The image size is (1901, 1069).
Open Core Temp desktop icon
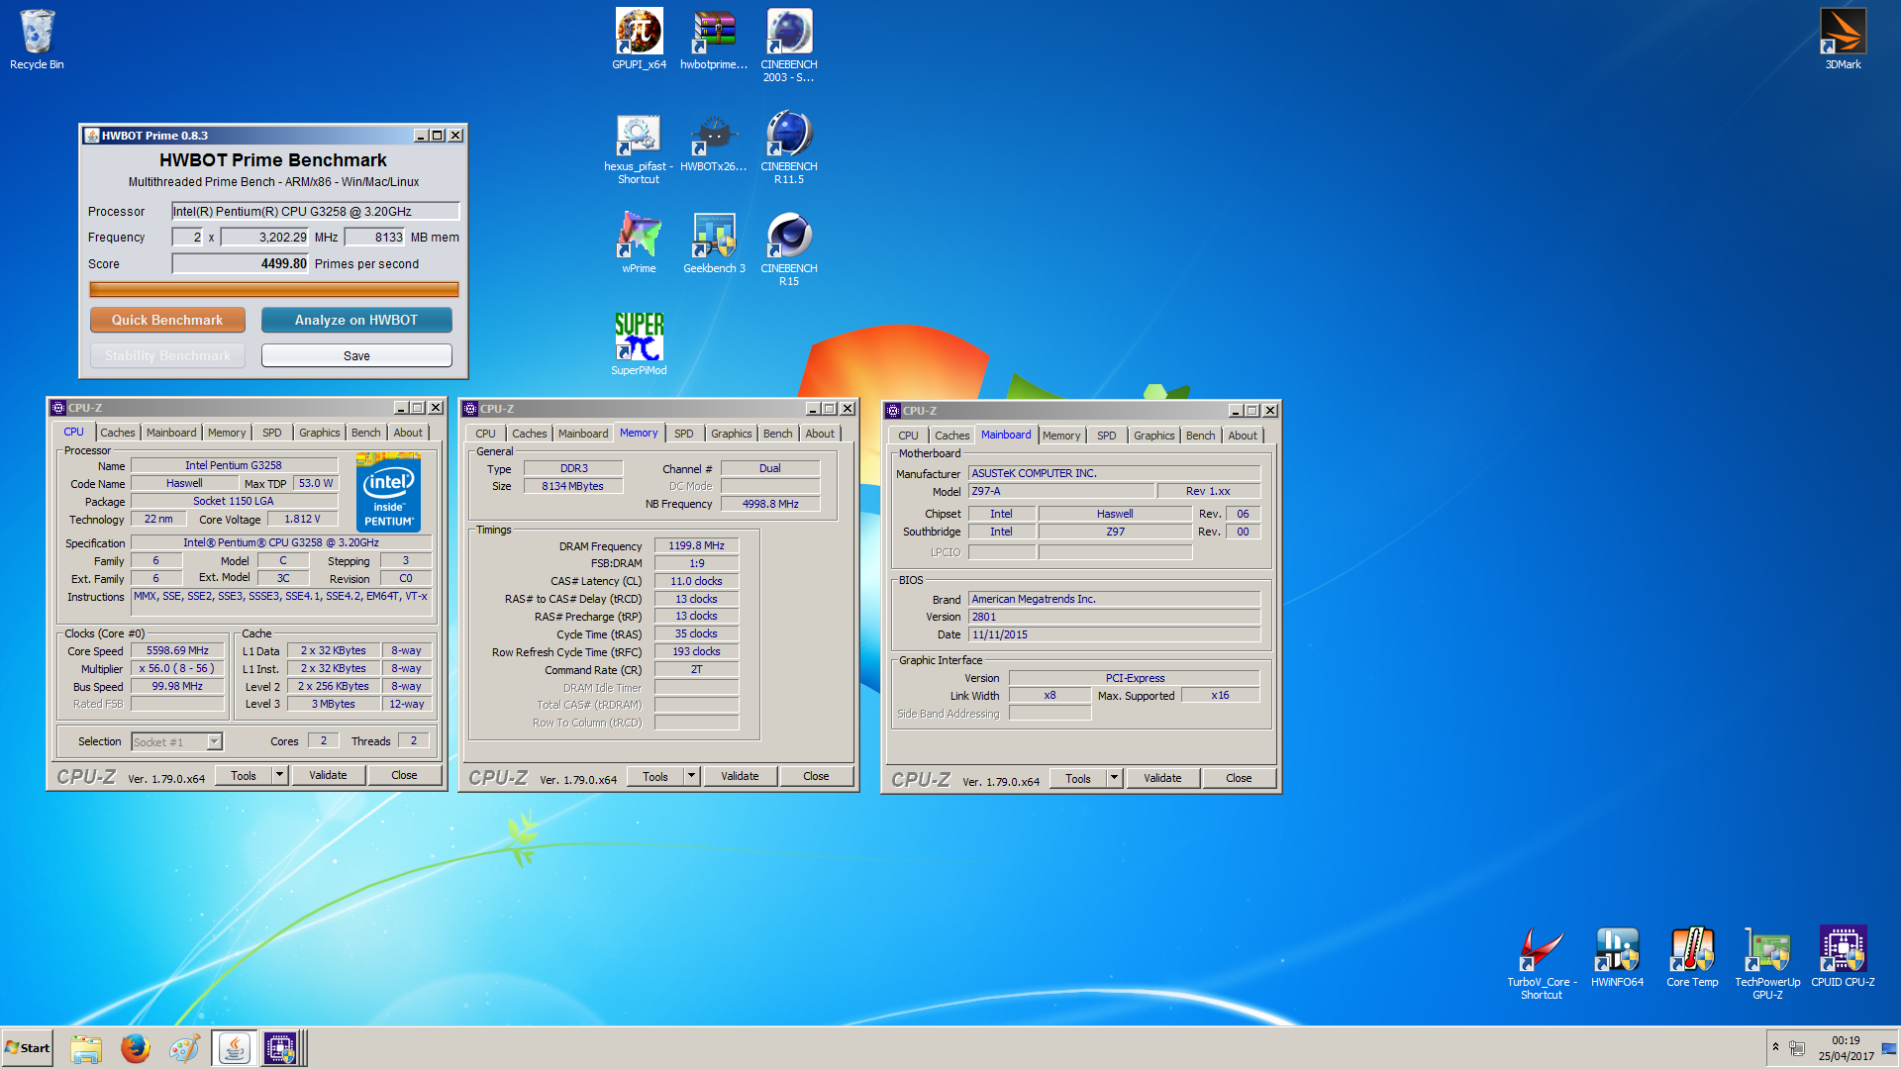pos(1692,957)
